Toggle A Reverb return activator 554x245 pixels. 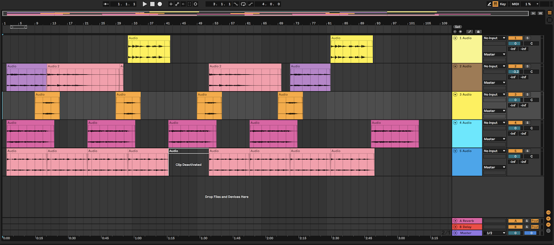[x=515, y=221]
